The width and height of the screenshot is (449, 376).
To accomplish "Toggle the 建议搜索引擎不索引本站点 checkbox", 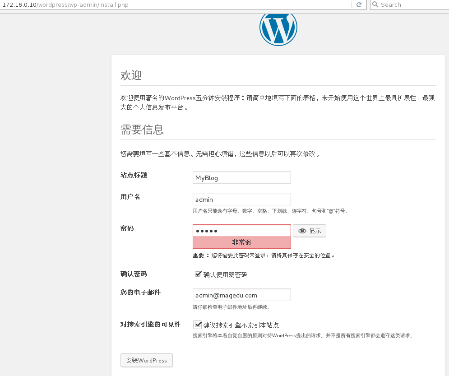I will click(x=198, y=325).
